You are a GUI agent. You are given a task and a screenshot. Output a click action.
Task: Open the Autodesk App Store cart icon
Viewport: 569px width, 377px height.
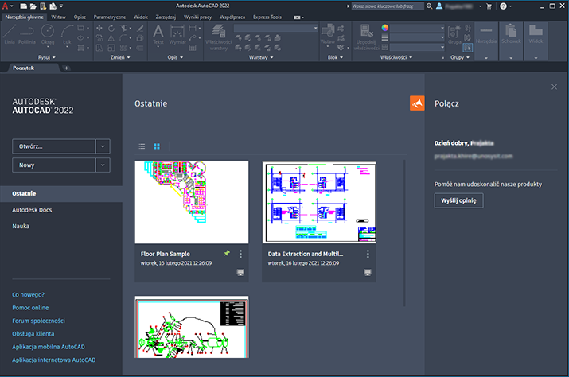[489, 6]
